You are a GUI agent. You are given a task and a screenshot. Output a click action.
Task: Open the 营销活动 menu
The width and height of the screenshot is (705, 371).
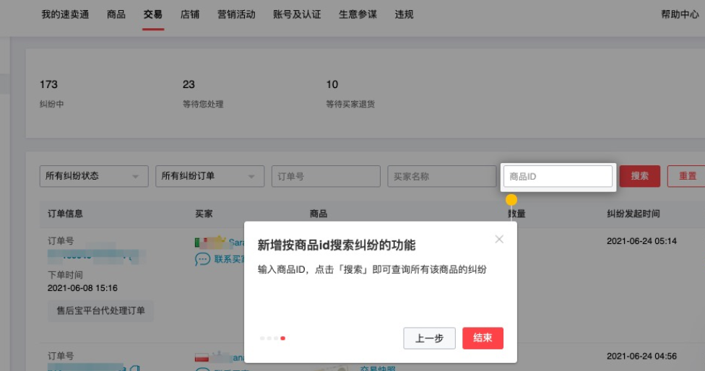[236, 14]
